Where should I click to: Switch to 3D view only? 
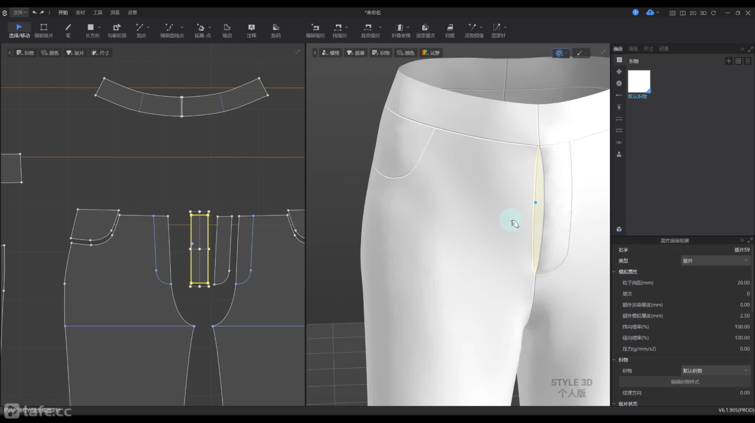pos(703,13)
